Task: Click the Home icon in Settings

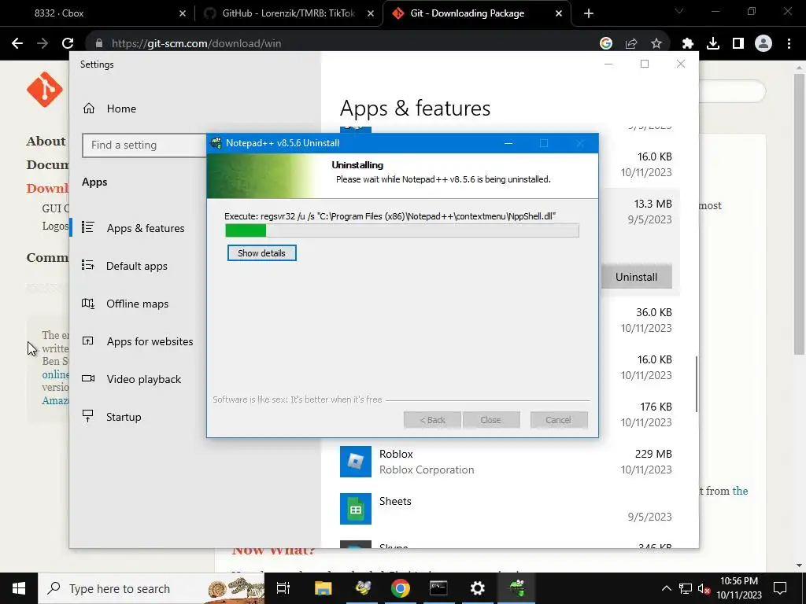Action: 89,109
